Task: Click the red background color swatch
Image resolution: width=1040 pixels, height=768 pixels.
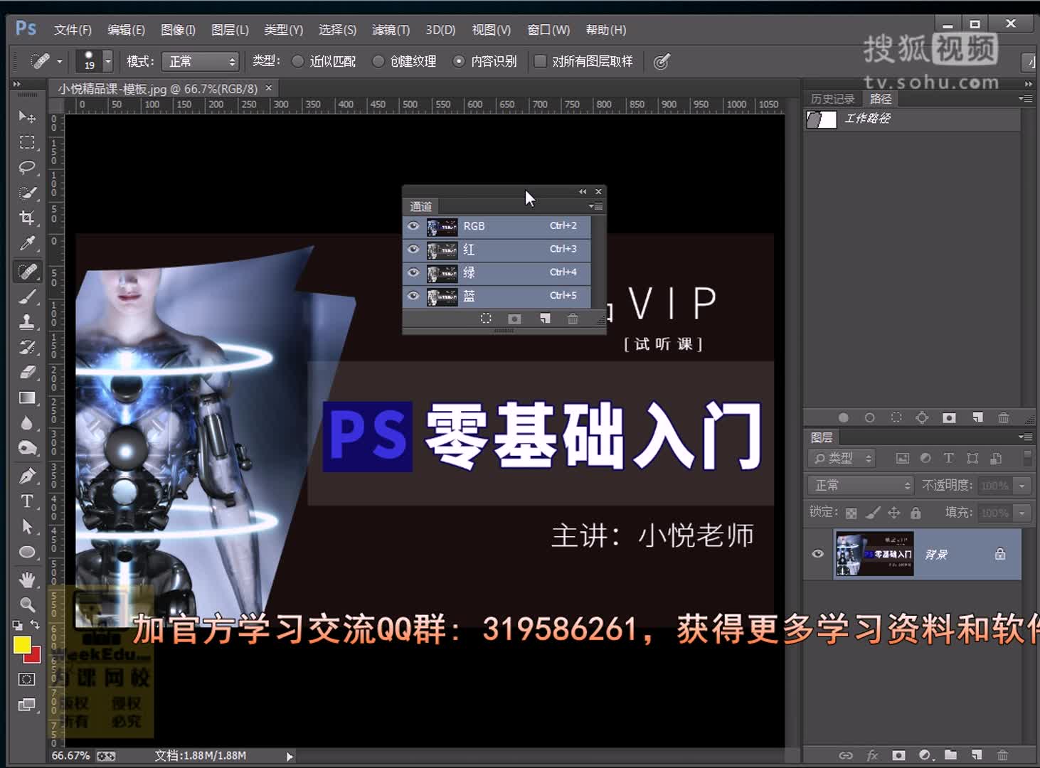Action: click(x=34, y=656)
